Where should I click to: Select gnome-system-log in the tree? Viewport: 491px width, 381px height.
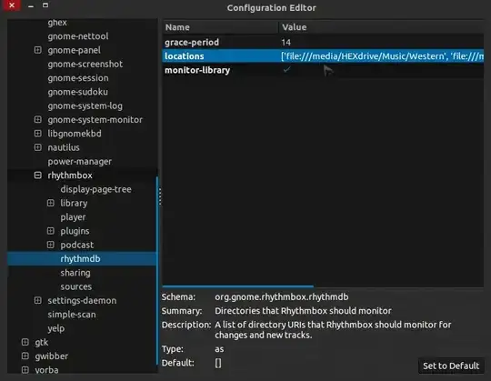(85, 105)
